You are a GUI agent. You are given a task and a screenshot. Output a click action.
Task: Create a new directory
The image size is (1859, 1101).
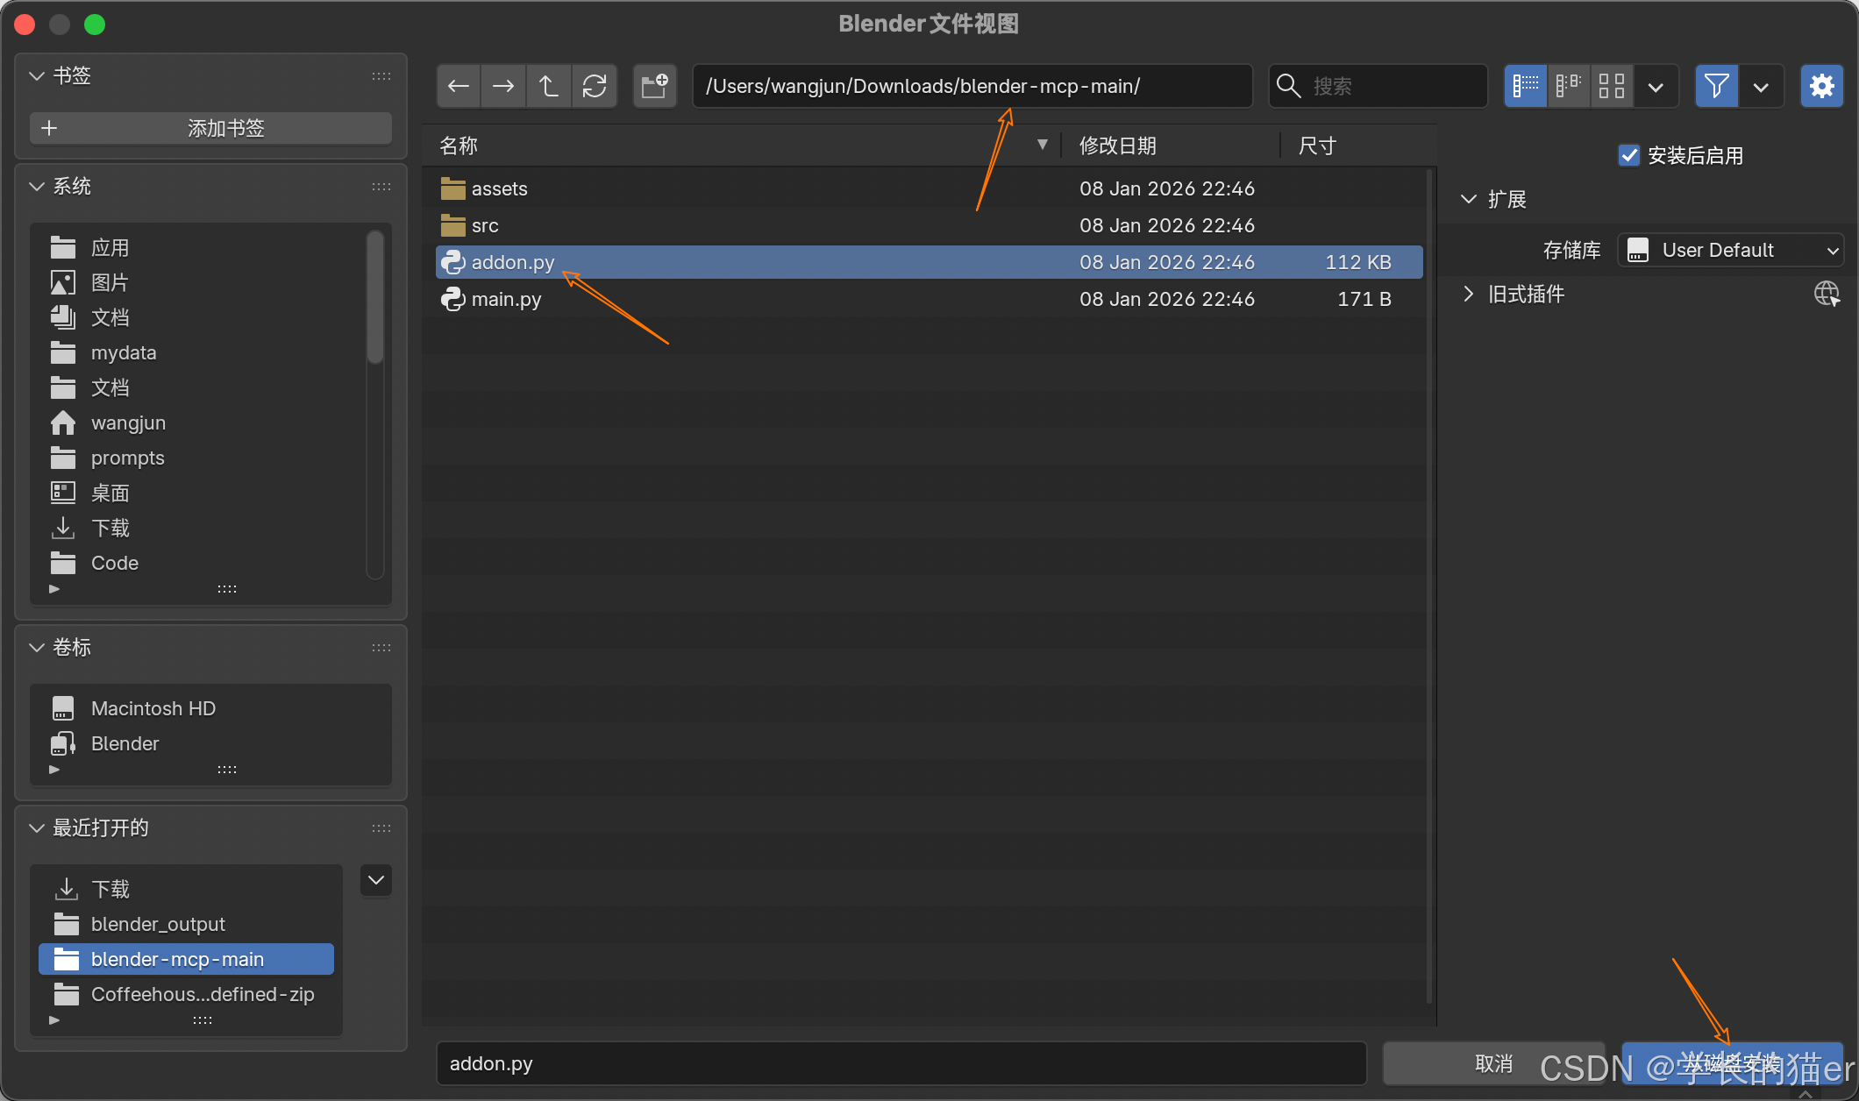[654, 86]
